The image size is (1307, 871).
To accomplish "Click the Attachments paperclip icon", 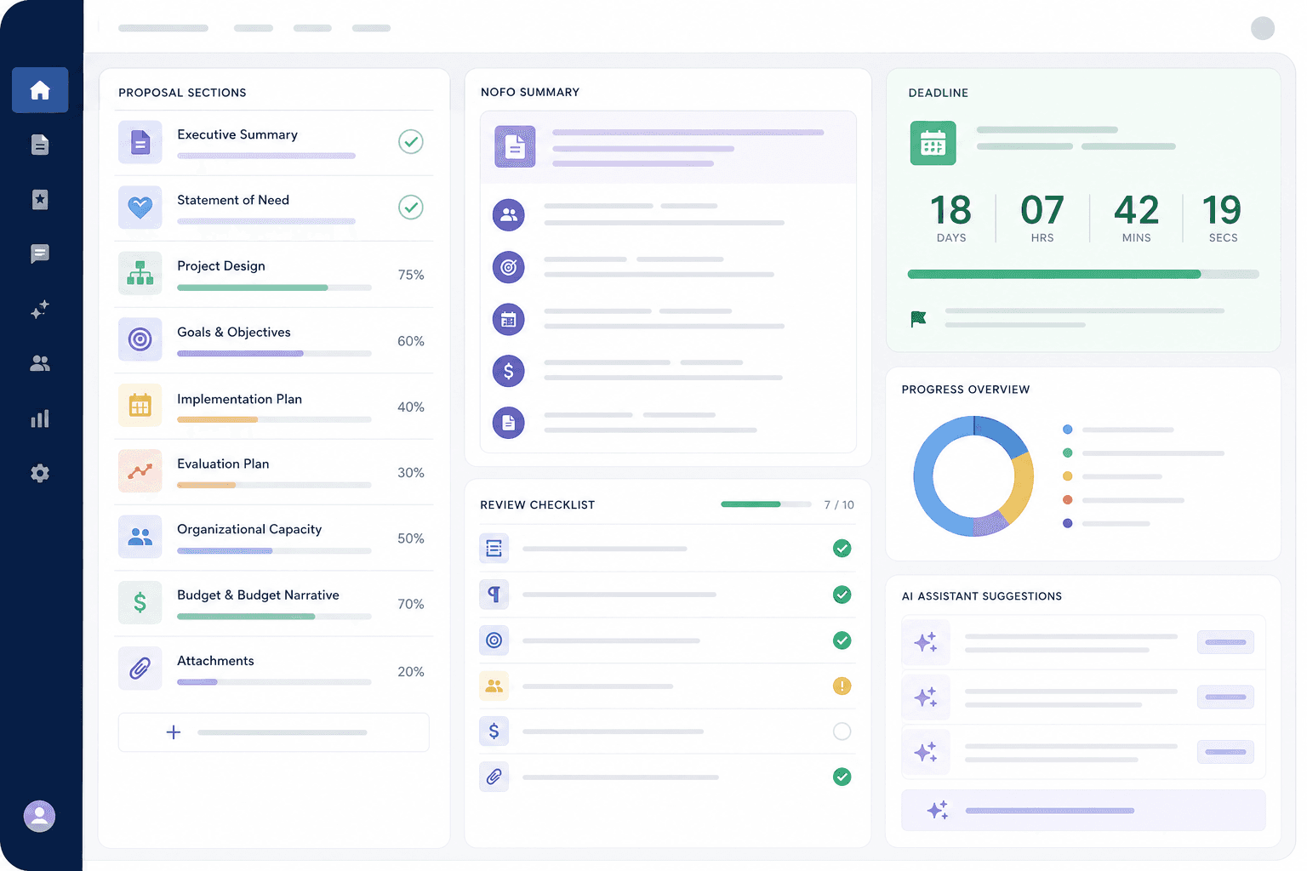I will click(x=140, y=669).
